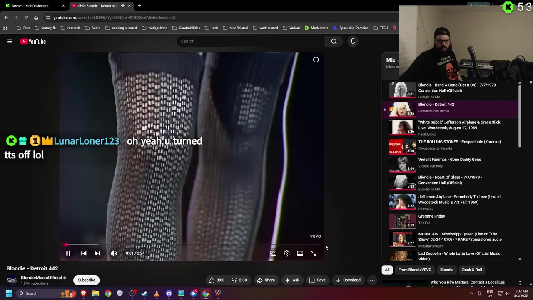Open the YouTube hamburger guide menu
The width and height of the screenshot is (533, 300).
[10, 41]
